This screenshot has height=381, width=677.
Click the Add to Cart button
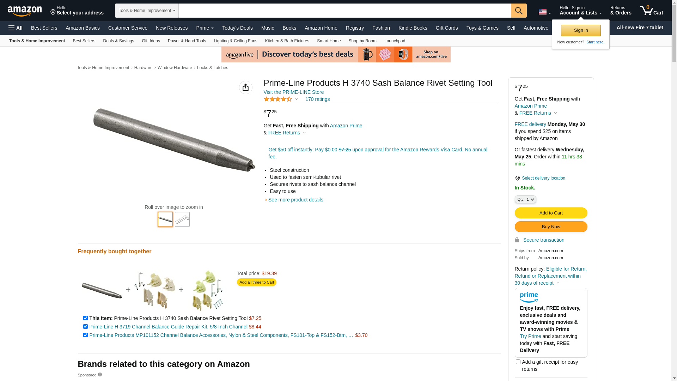point(551,213)
